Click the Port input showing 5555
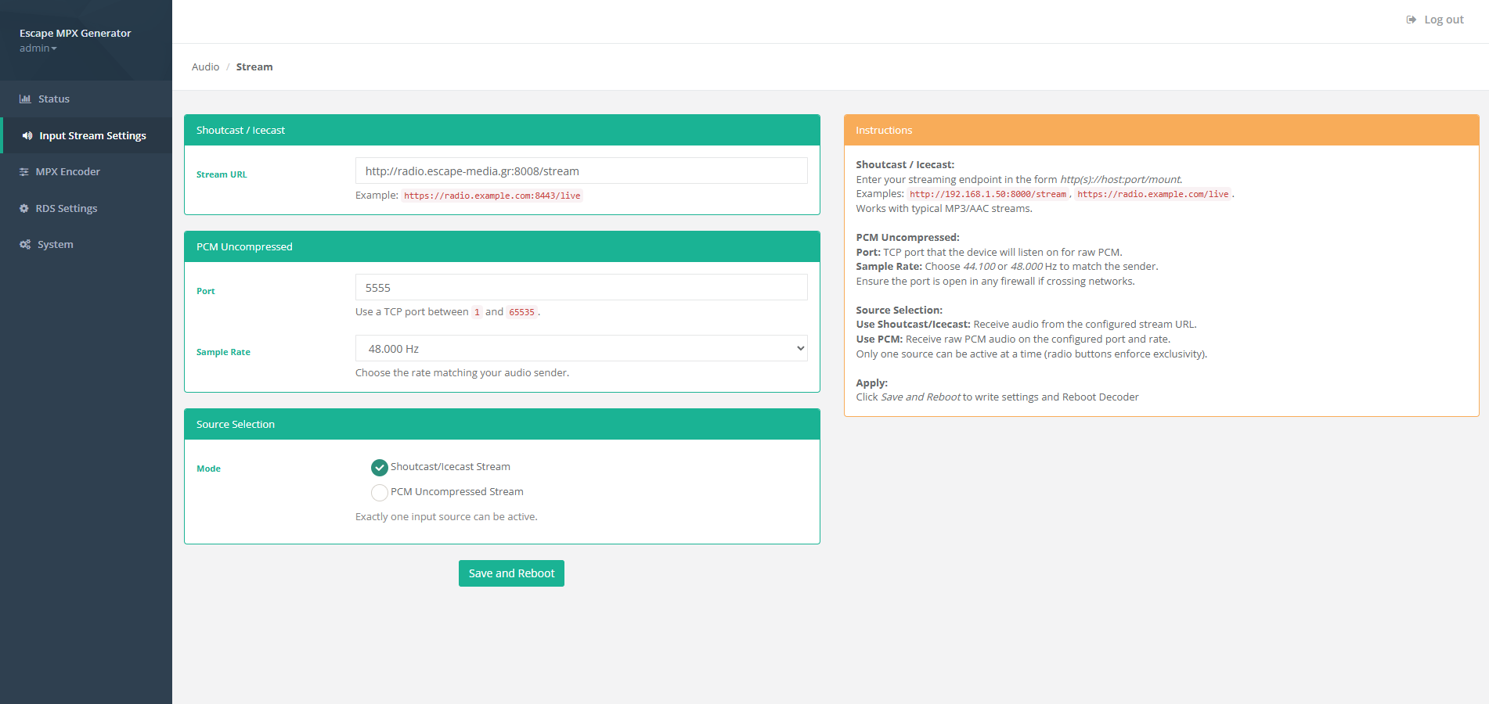 581,287
